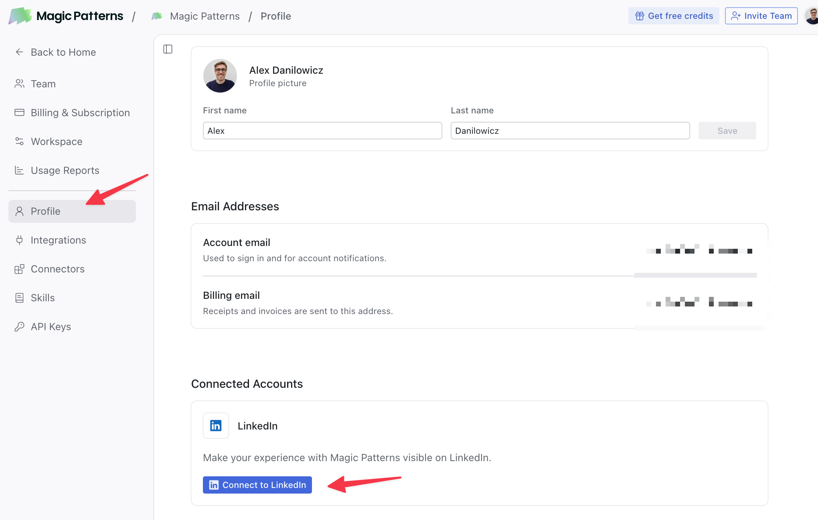The width and height of the screenshot is (818, 520).
Task: Click the Billing credit card icon
Action: tap(19, 113)
